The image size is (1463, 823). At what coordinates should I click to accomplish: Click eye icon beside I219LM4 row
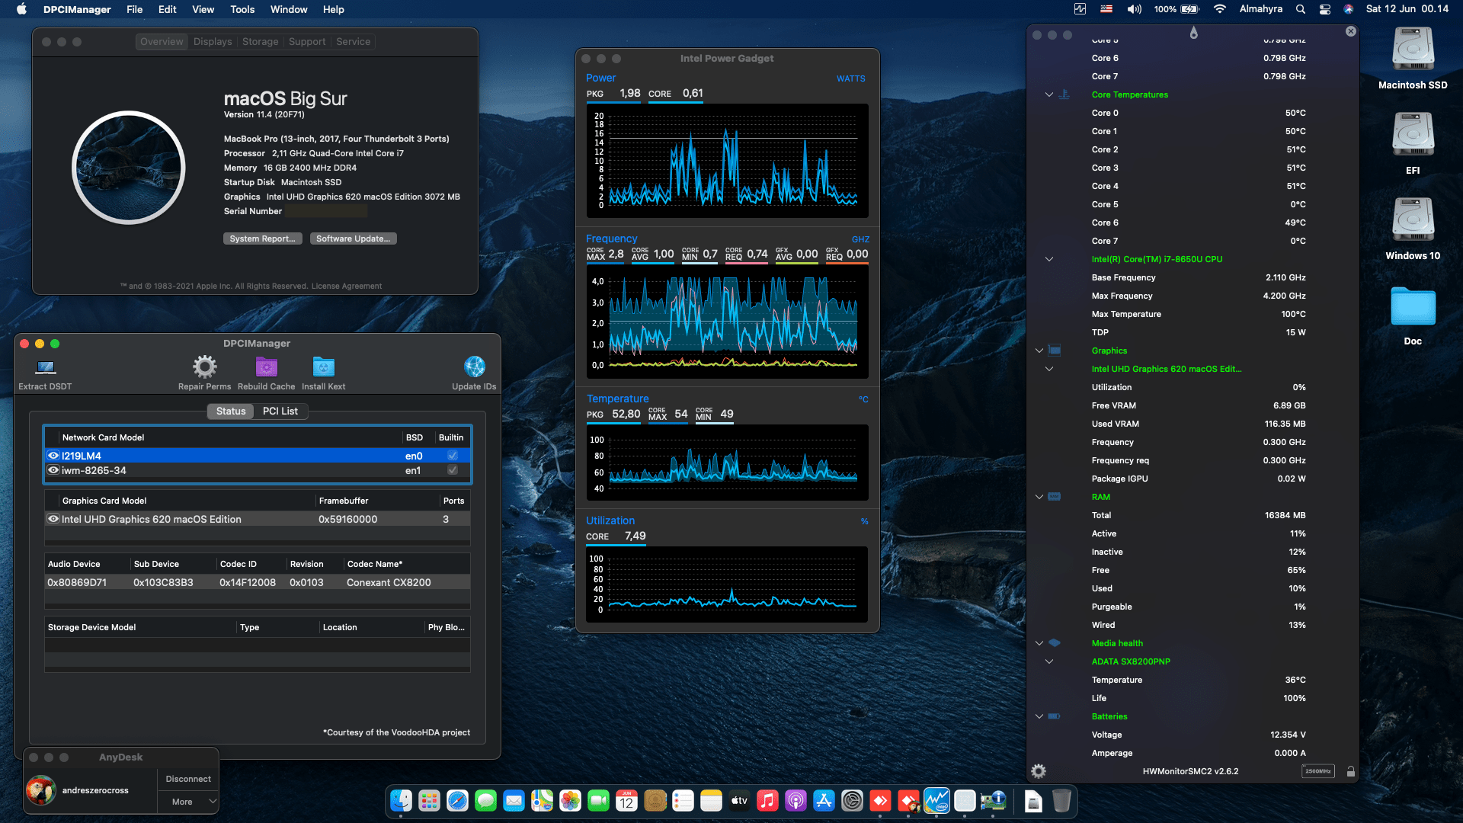[x=53, y=456]
